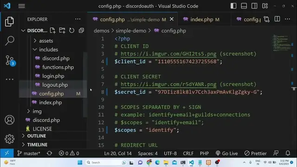Go to line via Ln 20, Col 14
This screenshot has height=167, width=297.
pos(118,153)
